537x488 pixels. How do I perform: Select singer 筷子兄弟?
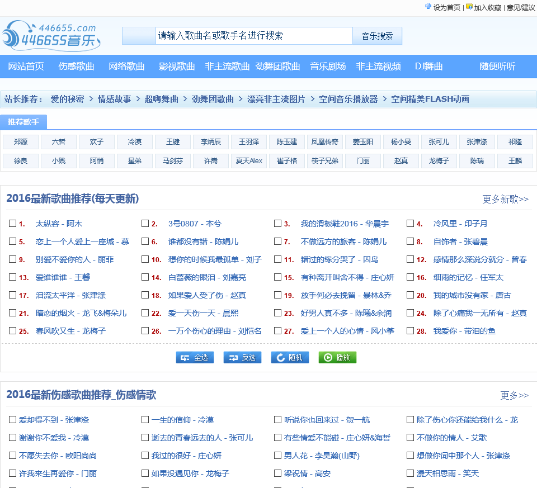[x=324, y=161]
